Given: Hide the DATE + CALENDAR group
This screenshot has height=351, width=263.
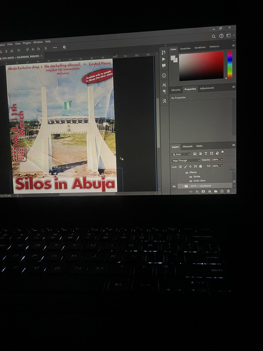Looking at the screenshot, I should click(174, 186).
